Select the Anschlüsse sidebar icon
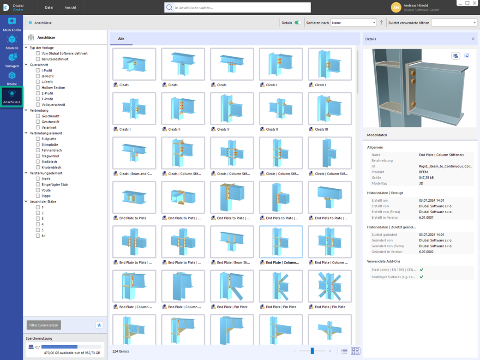This screenshot has width=480, height=360. tap(12, 97)
